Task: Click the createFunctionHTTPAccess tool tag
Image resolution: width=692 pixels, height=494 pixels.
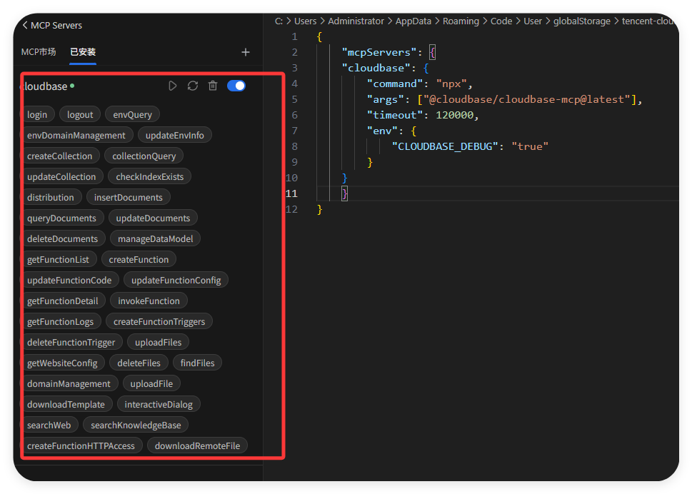Action: coord(82,446)
